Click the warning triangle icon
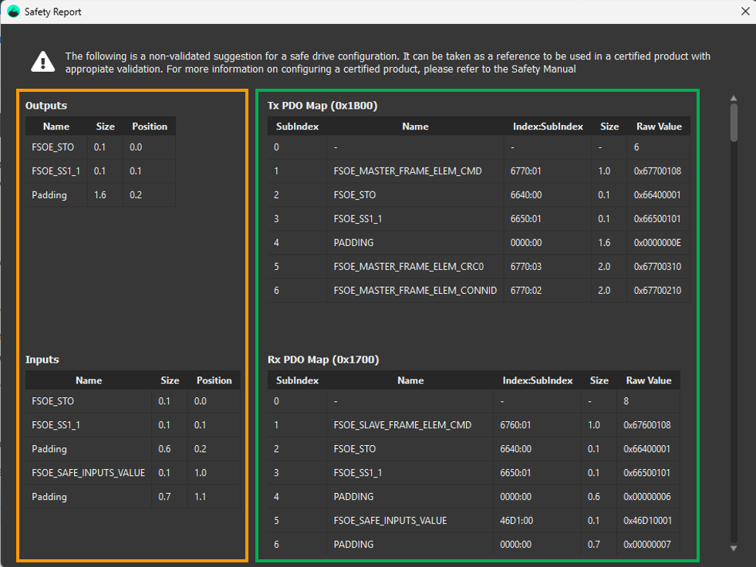The height and width of the screenshot is (567, 756). (x=43, y=62)
